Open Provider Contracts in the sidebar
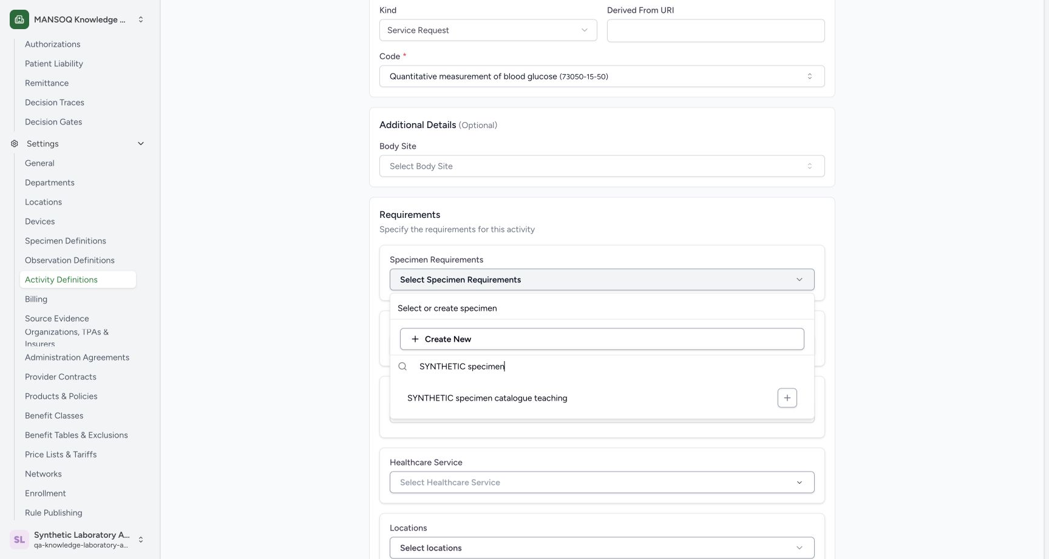The width and height of the screenshot is (1049, 559). tap(61, 377)
